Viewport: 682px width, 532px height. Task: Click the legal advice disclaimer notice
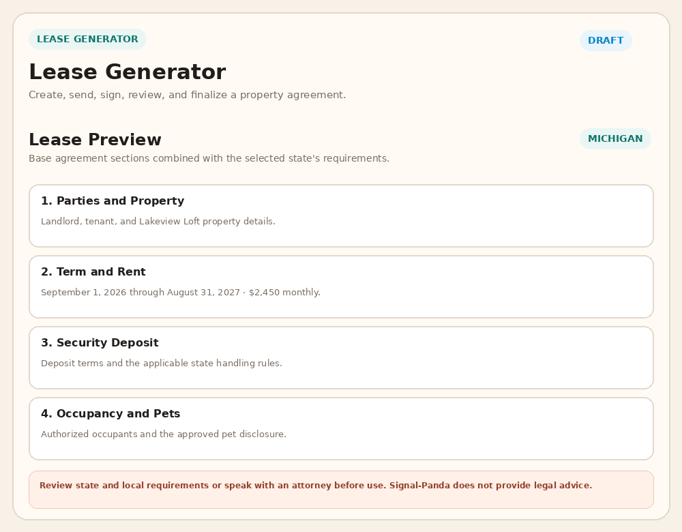tap(341, 489)
